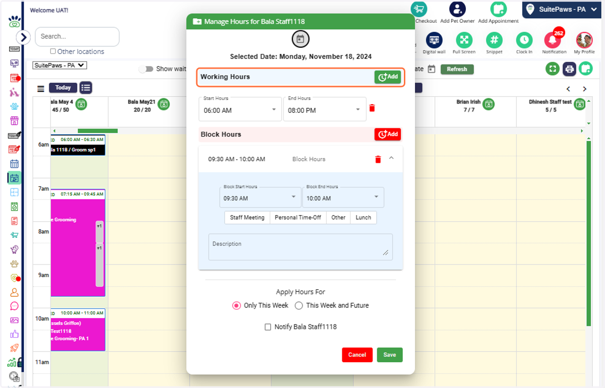Image resolution: width=605 pixels, height=388 pixels.
Task: Open date picker icon next to Refresh
Action: (x=432, y=69)
